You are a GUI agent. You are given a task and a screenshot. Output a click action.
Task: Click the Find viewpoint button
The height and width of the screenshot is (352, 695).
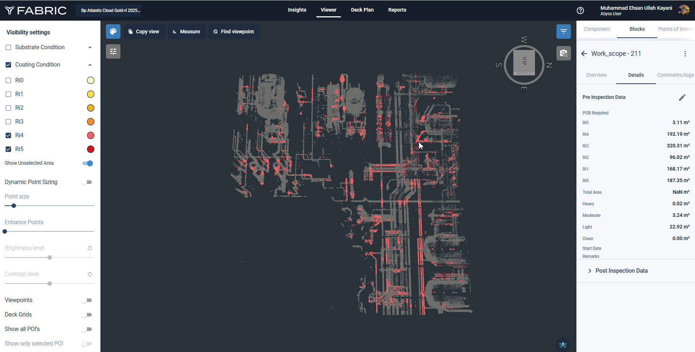(x=234, y=32)
